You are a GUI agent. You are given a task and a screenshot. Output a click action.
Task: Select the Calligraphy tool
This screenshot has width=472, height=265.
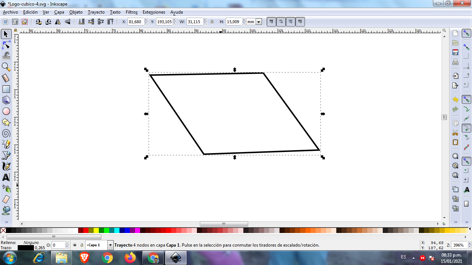[6, 166]
